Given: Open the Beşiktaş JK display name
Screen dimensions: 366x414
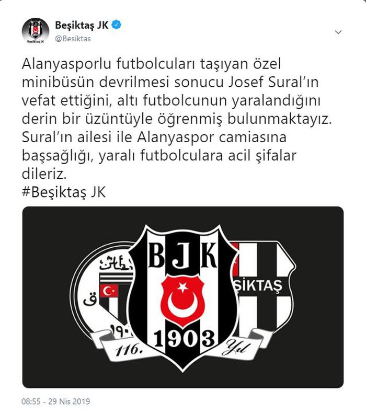Looking at the screenshot, I should pyautogui.click(x=82, y=25).
